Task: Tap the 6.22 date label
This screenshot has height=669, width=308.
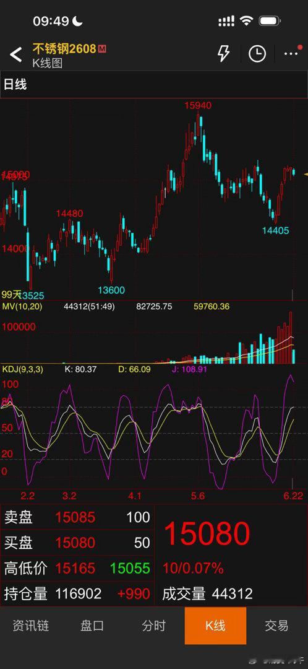Action: pos(294,496)
